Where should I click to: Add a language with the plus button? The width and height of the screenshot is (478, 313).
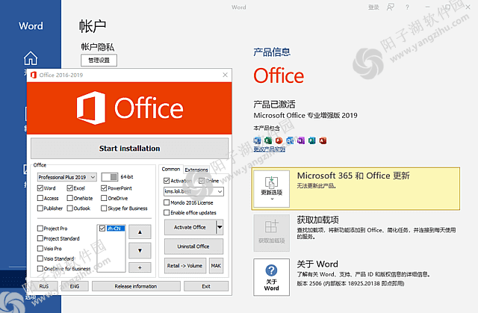pyautogui.click(x=140, y=267)
